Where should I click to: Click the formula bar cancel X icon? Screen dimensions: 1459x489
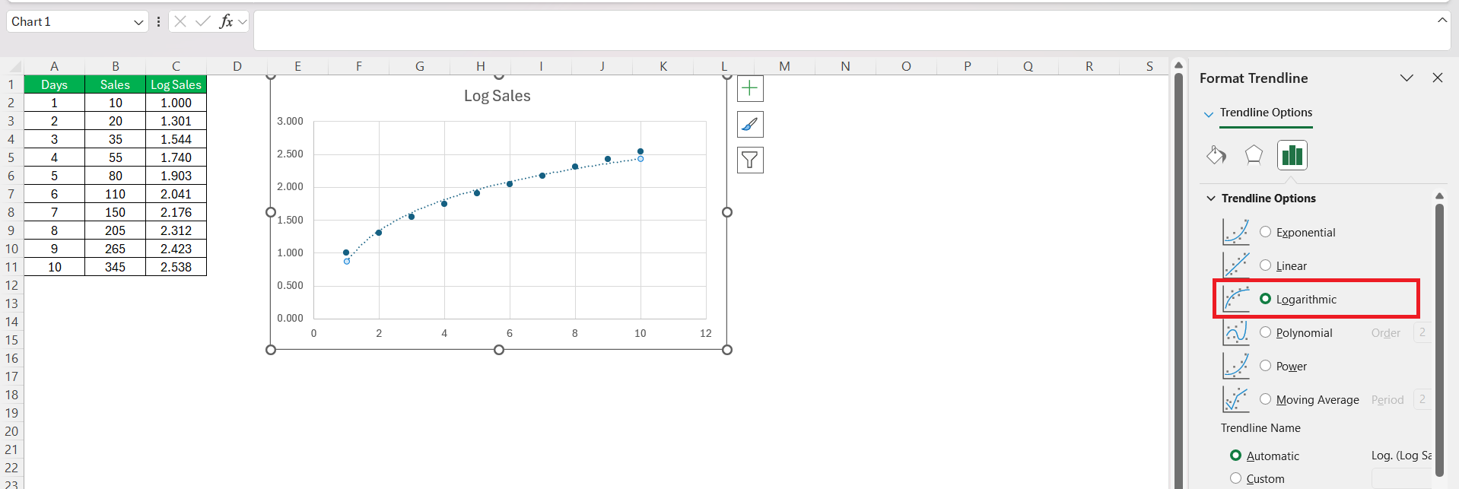pos(180,21)
